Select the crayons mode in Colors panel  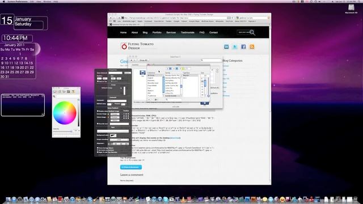[x=73, y=92]
